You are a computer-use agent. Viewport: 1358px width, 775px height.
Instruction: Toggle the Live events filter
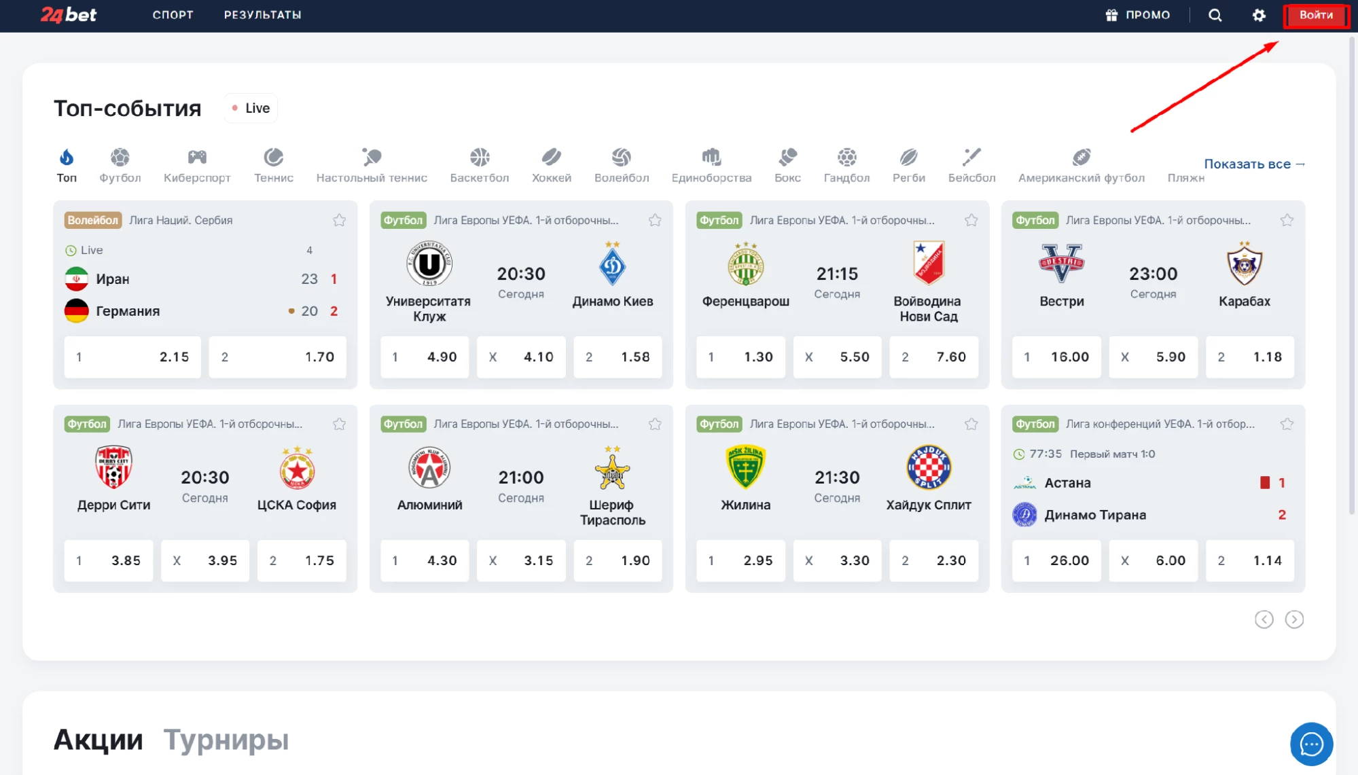click(251, 108)
